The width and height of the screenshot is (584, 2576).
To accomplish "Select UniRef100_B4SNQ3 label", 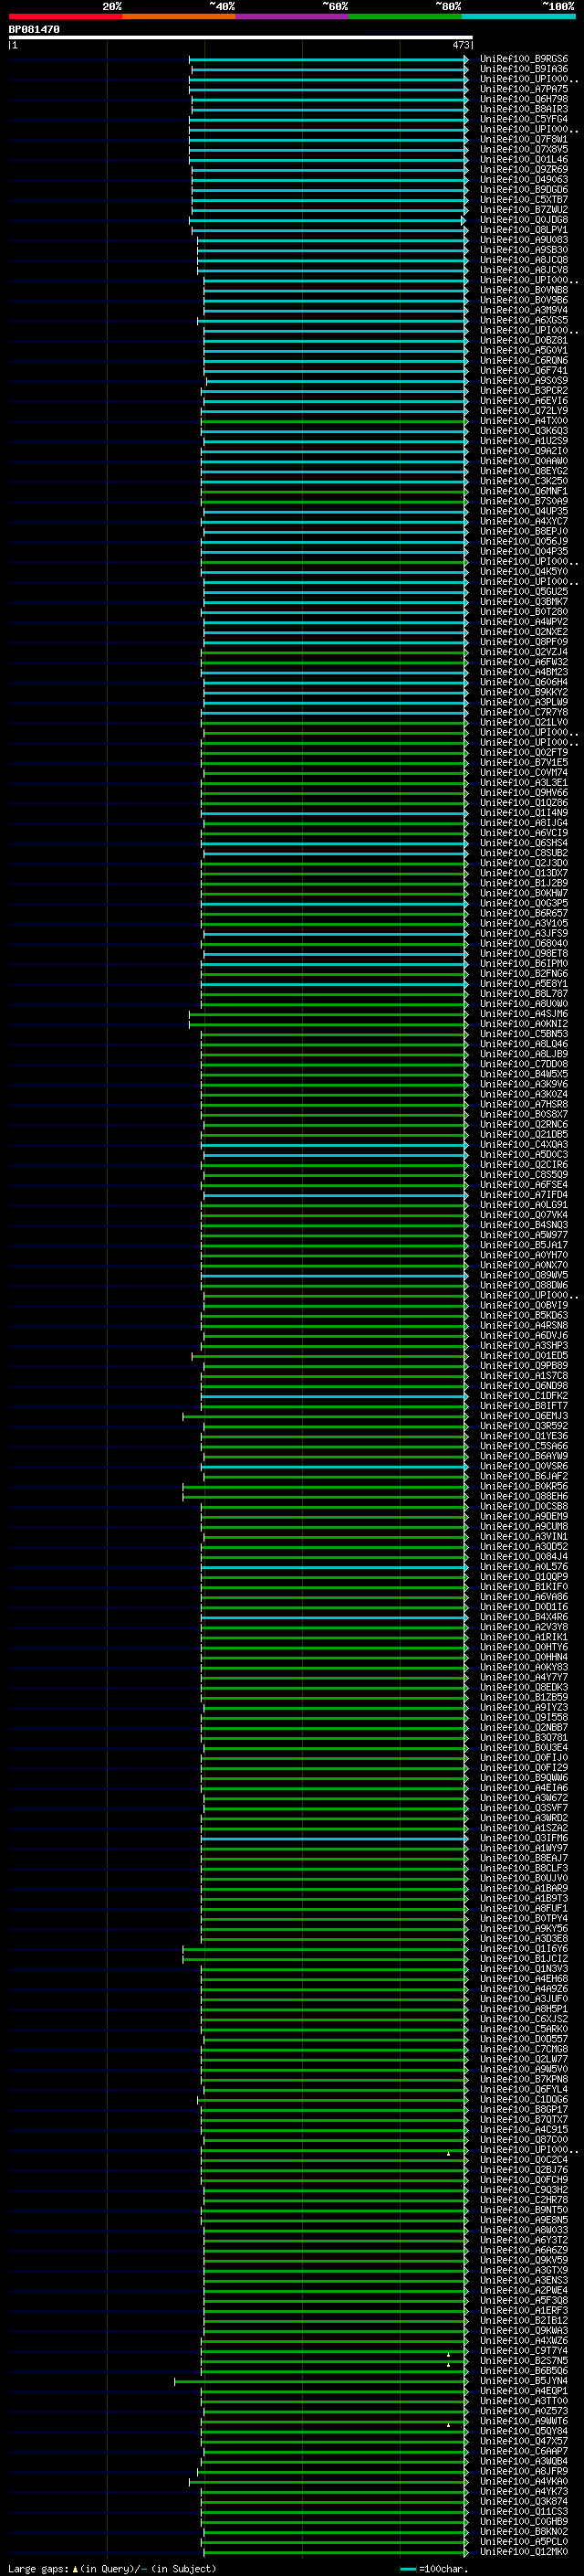I will pyautogui.click(x=523, y=1225).
